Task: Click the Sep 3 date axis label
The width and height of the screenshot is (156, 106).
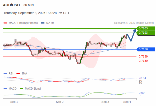Action: point(105,102)
